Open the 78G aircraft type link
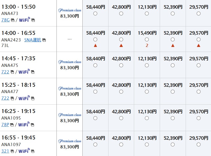The height and width of the screenshot is (156, 211). pos(5,20)
